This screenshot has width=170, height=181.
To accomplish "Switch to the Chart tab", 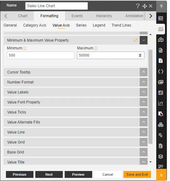I will [22, 16].
